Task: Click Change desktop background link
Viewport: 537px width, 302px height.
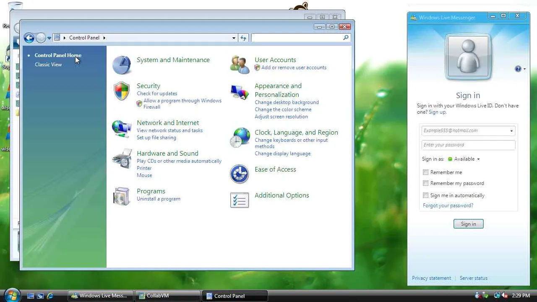Action: pyautogui.click(x=287, y=102)
